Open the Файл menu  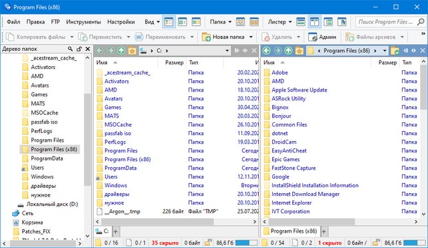click(x=13, y=22)
